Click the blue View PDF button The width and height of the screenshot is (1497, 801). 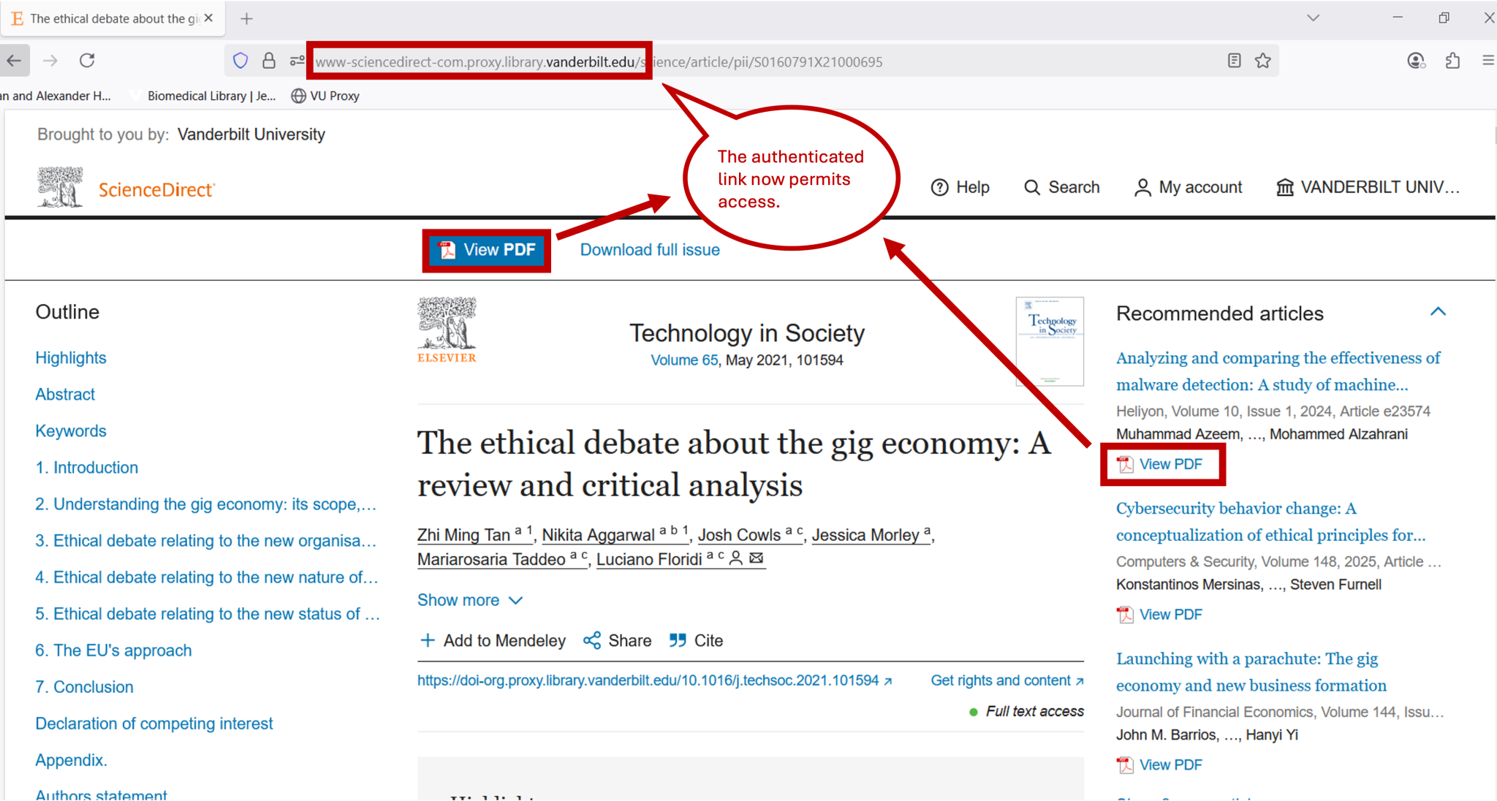[486, 249]
